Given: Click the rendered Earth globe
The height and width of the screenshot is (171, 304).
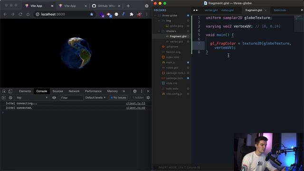Looking at the screenshot, I should 76,53.
